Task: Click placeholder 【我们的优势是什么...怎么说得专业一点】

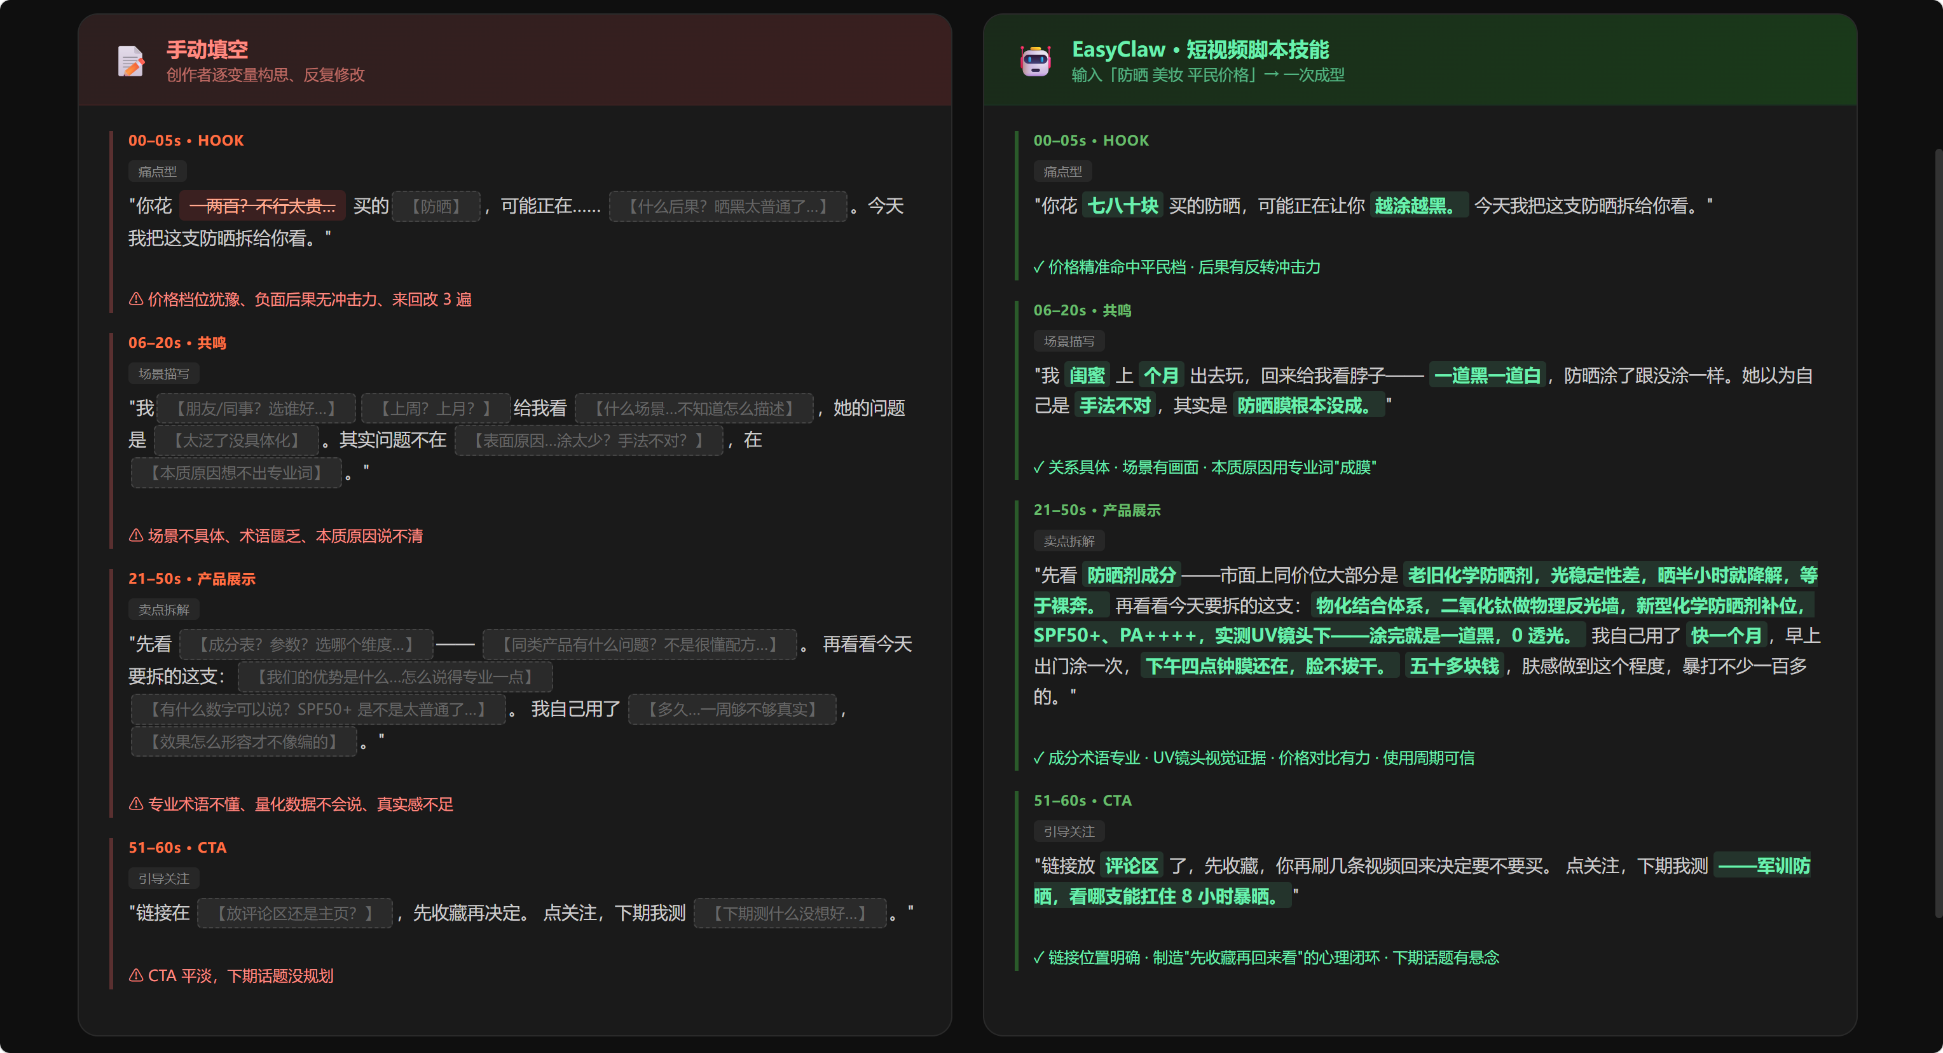Action: [395, 677]
